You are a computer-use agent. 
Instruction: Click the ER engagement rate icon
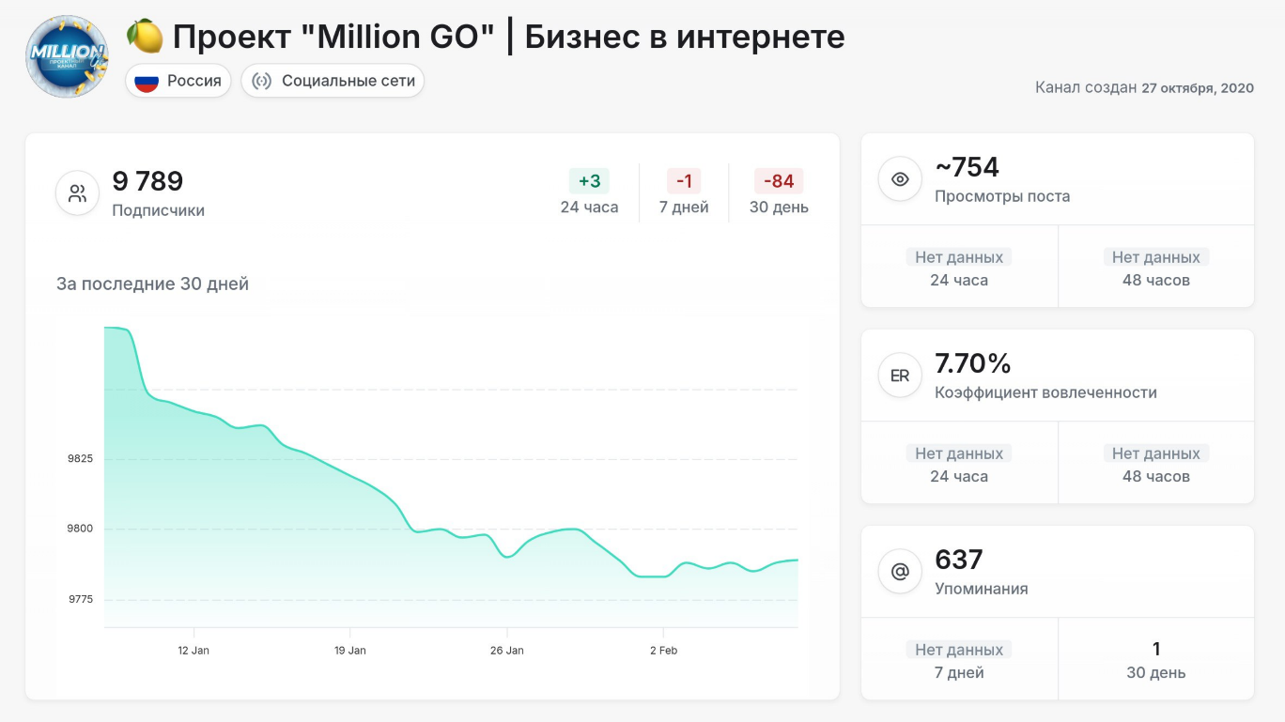click(900, 376)
